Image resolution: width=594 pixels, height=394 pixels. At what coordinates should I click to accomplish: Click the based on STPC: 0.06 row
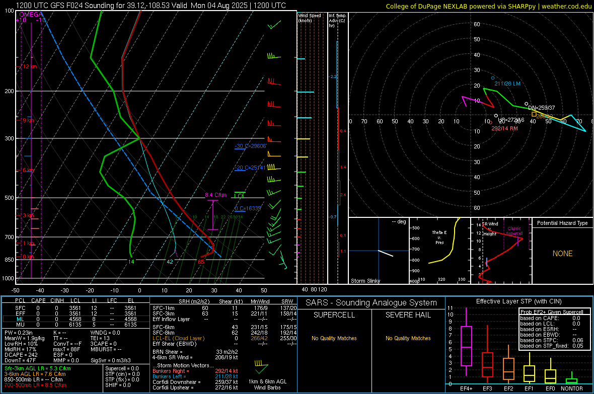pos(552,340)
